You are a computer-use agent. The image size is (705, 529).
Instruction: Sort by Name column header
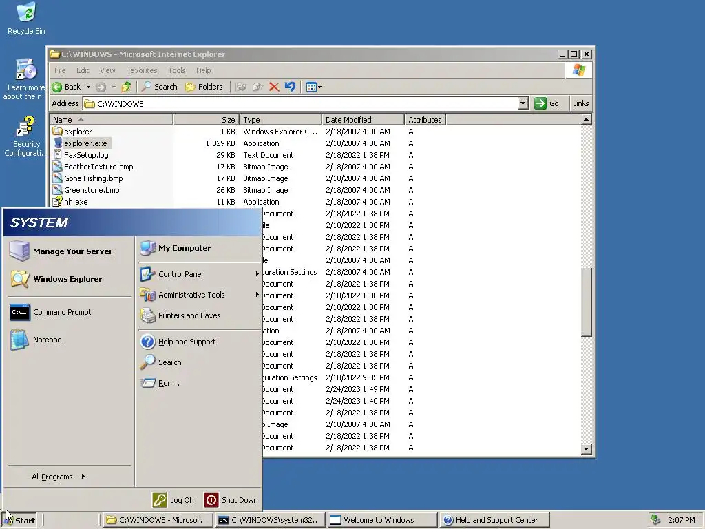(x=111, y=120)
